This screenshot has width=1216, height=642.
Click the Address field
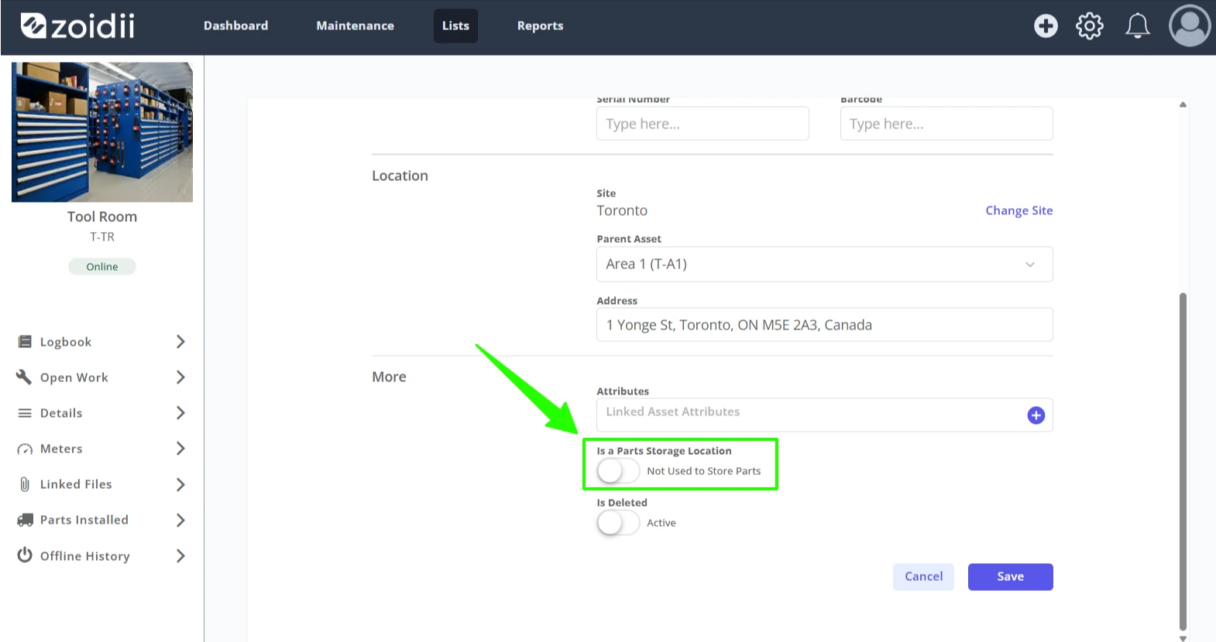(x=824, y=325)
